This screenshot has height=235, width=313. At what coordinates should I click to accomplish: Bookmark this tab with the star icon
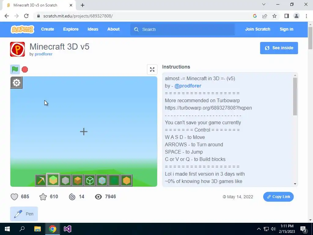[x=274, y=16]
